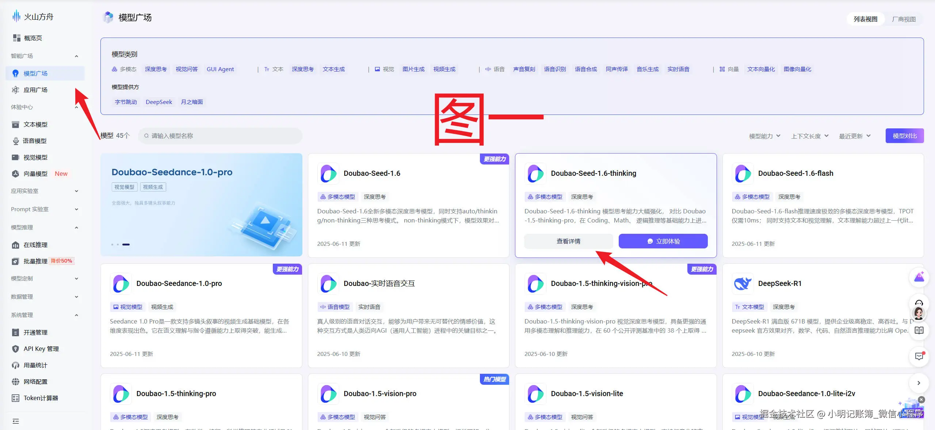Open 应用广场 in the sidebar menu
Viewport: 935px width, 430px height.
coord(35,90)
